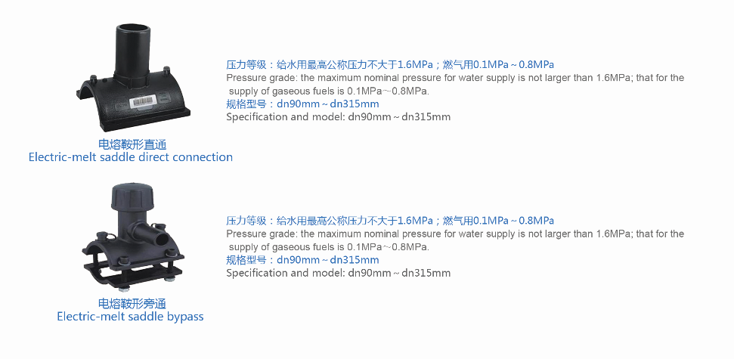Open the Electric-melt saddle bypass caption
Viewport: 734px width, 359px height.
(130, 317)
